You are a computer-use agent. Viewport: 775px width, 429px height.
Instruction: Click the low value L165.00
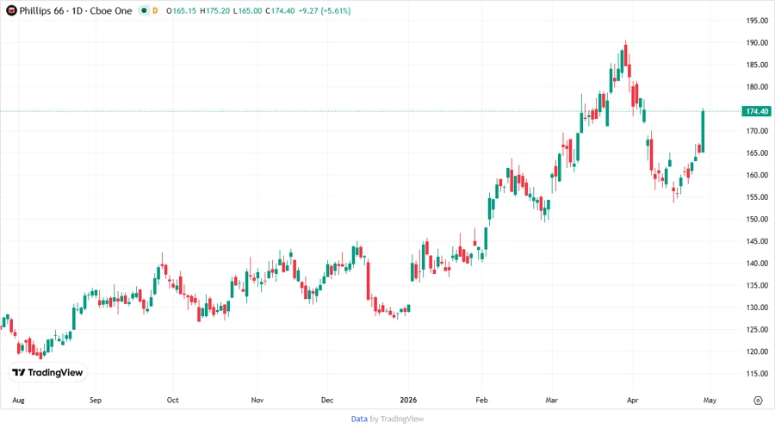pyautogui.click(x=248, y=10)
